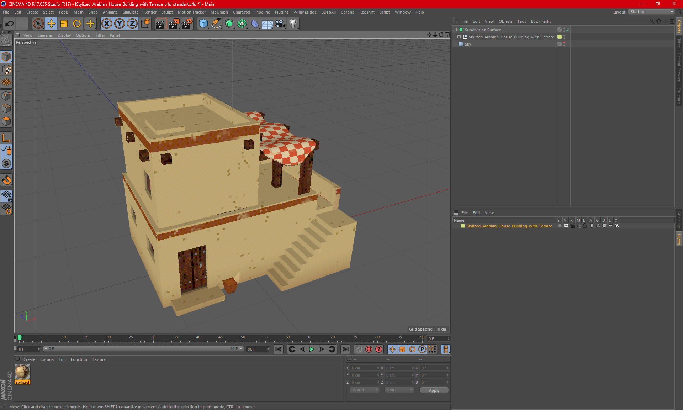Open the spline Pen tool
This screenshot has width=683, height=410.
pyautogui.click(x=216, y=24)
